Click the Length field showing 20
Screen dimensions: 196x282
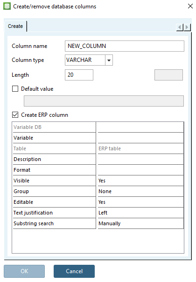click(x=79, y=75)
